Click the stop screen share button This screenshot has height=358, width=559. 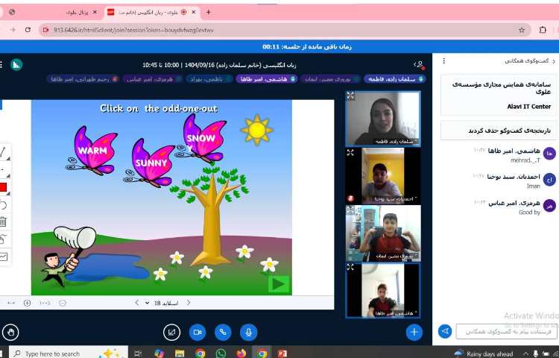[172, 333]
